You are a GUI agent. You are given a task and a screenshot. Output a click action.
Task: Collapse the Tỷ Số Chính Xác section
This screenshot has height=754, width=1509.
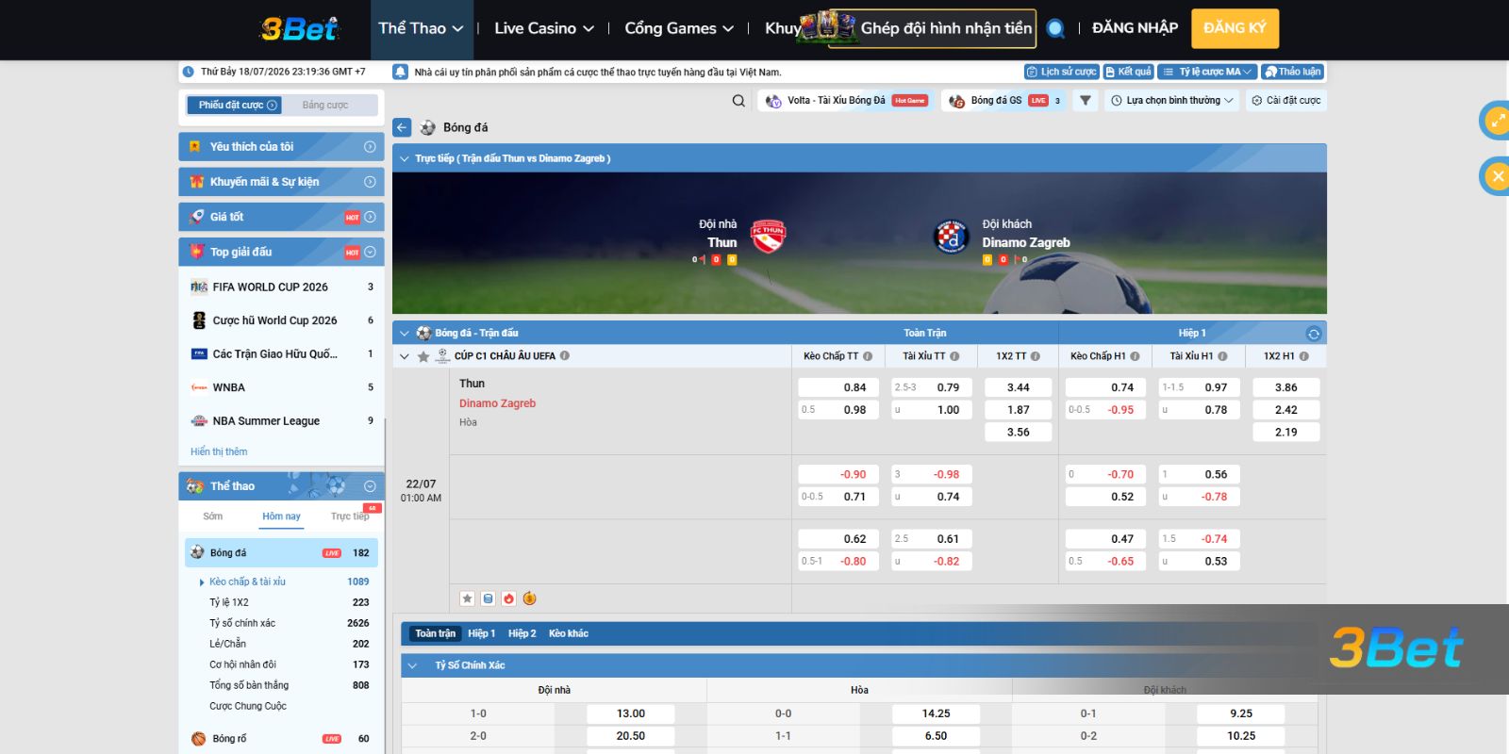tap(412, 665)
